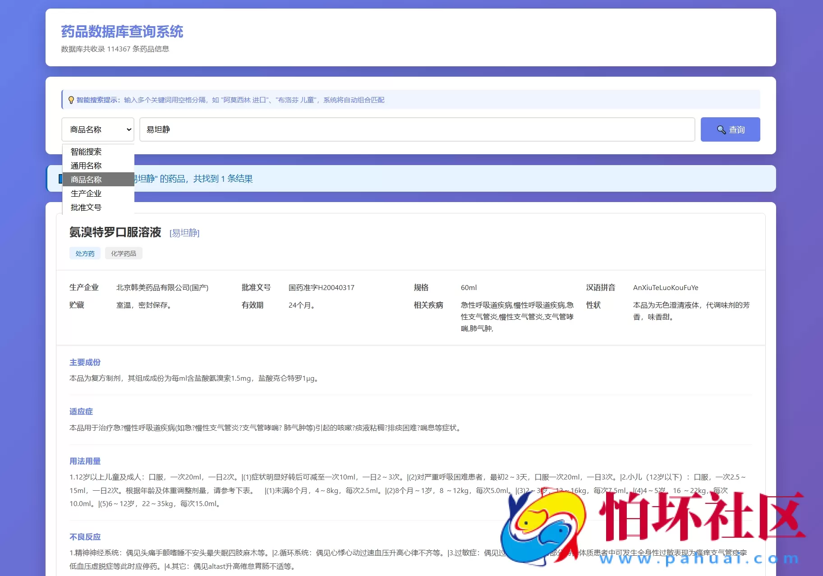Viewport: 823px width, 576px height.
Task: Switch to the 不良反应 section
Action: coord(85,537)
